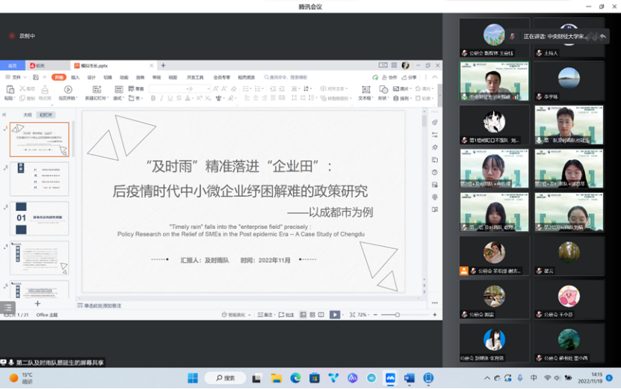Collapse the slide panel with double-chevron icon
The image size is (621, 389).
[x=4, y=114]
